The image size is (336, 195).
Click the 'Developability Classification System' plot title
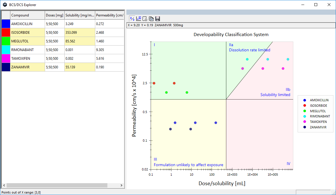231,34
